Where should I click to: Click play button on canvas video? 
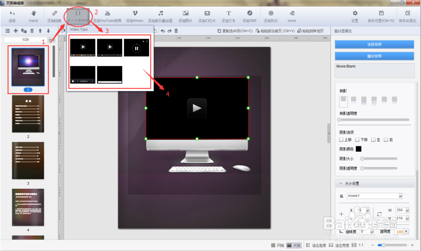(x=197, y=108)
